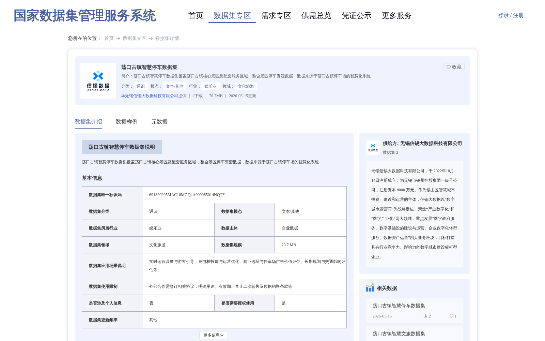Click the 文本/其他 modality tag
545x341 pixels.
[174, 86]
